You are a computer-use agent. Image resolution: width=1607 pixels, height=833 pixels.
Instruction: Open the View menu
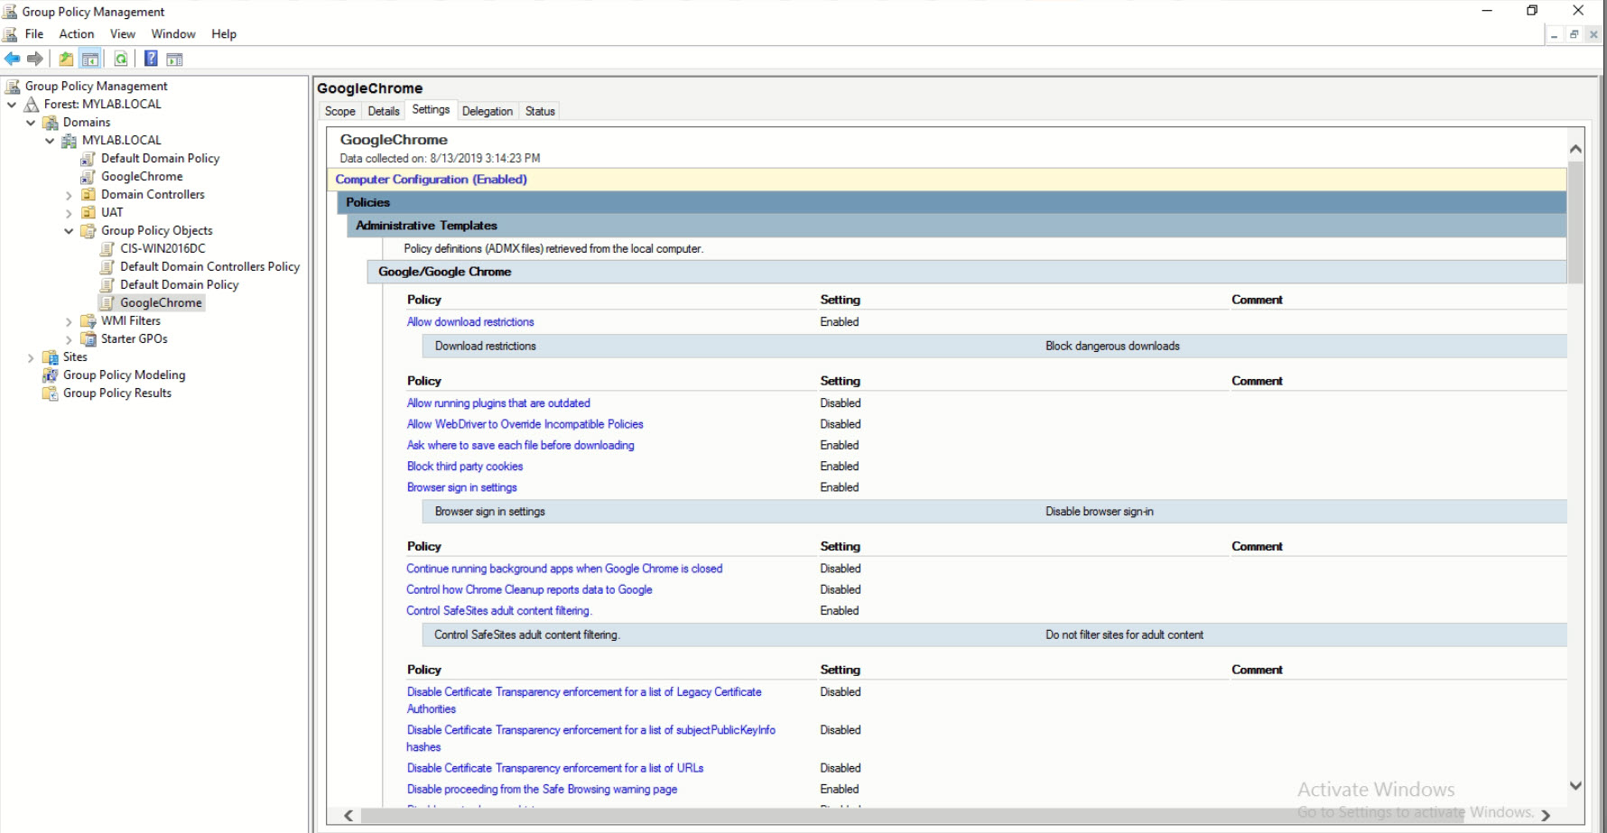123,33
